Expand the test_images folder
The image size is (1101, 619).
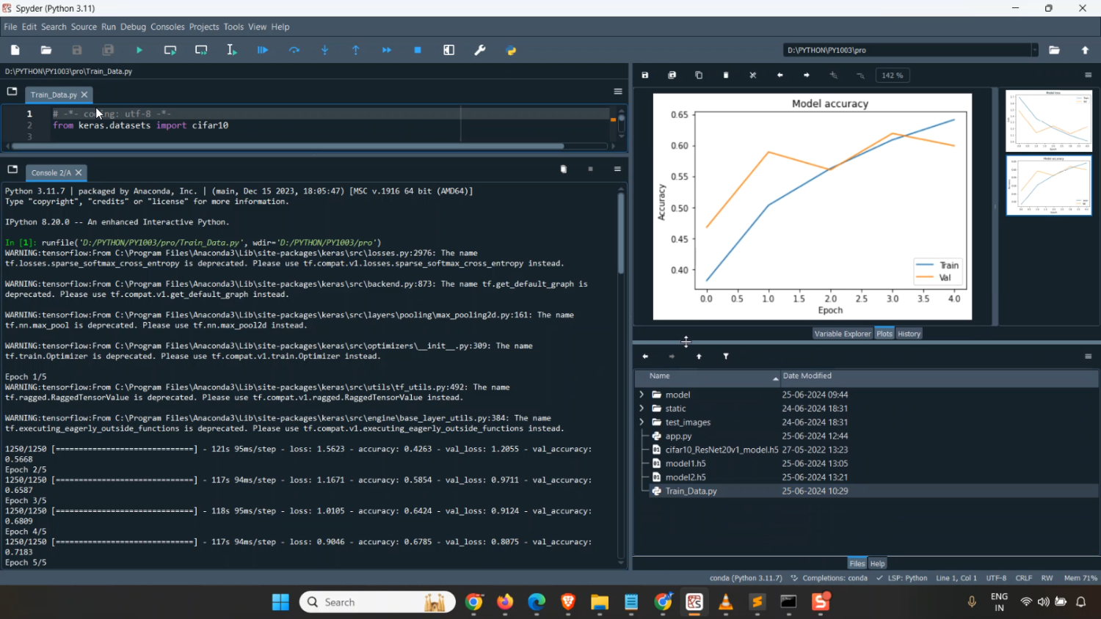click(642, 422)
